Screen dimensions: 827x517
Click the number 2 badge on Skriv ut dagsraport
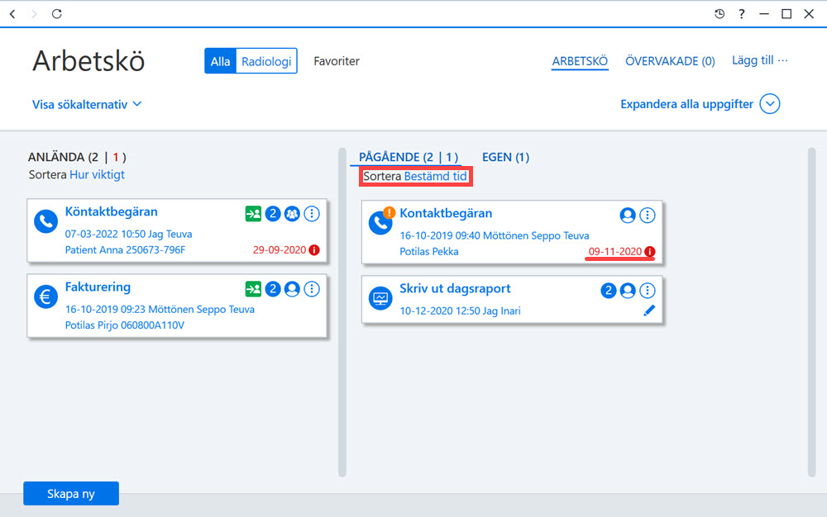coord(608,291)
